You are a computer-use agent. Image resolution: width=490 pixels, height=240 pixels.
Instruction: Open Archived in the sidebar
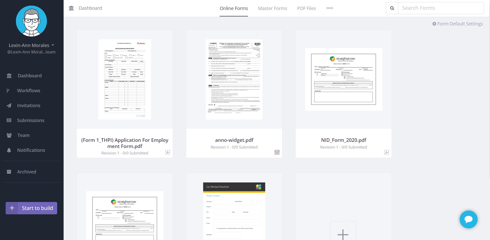pos(27,172)
